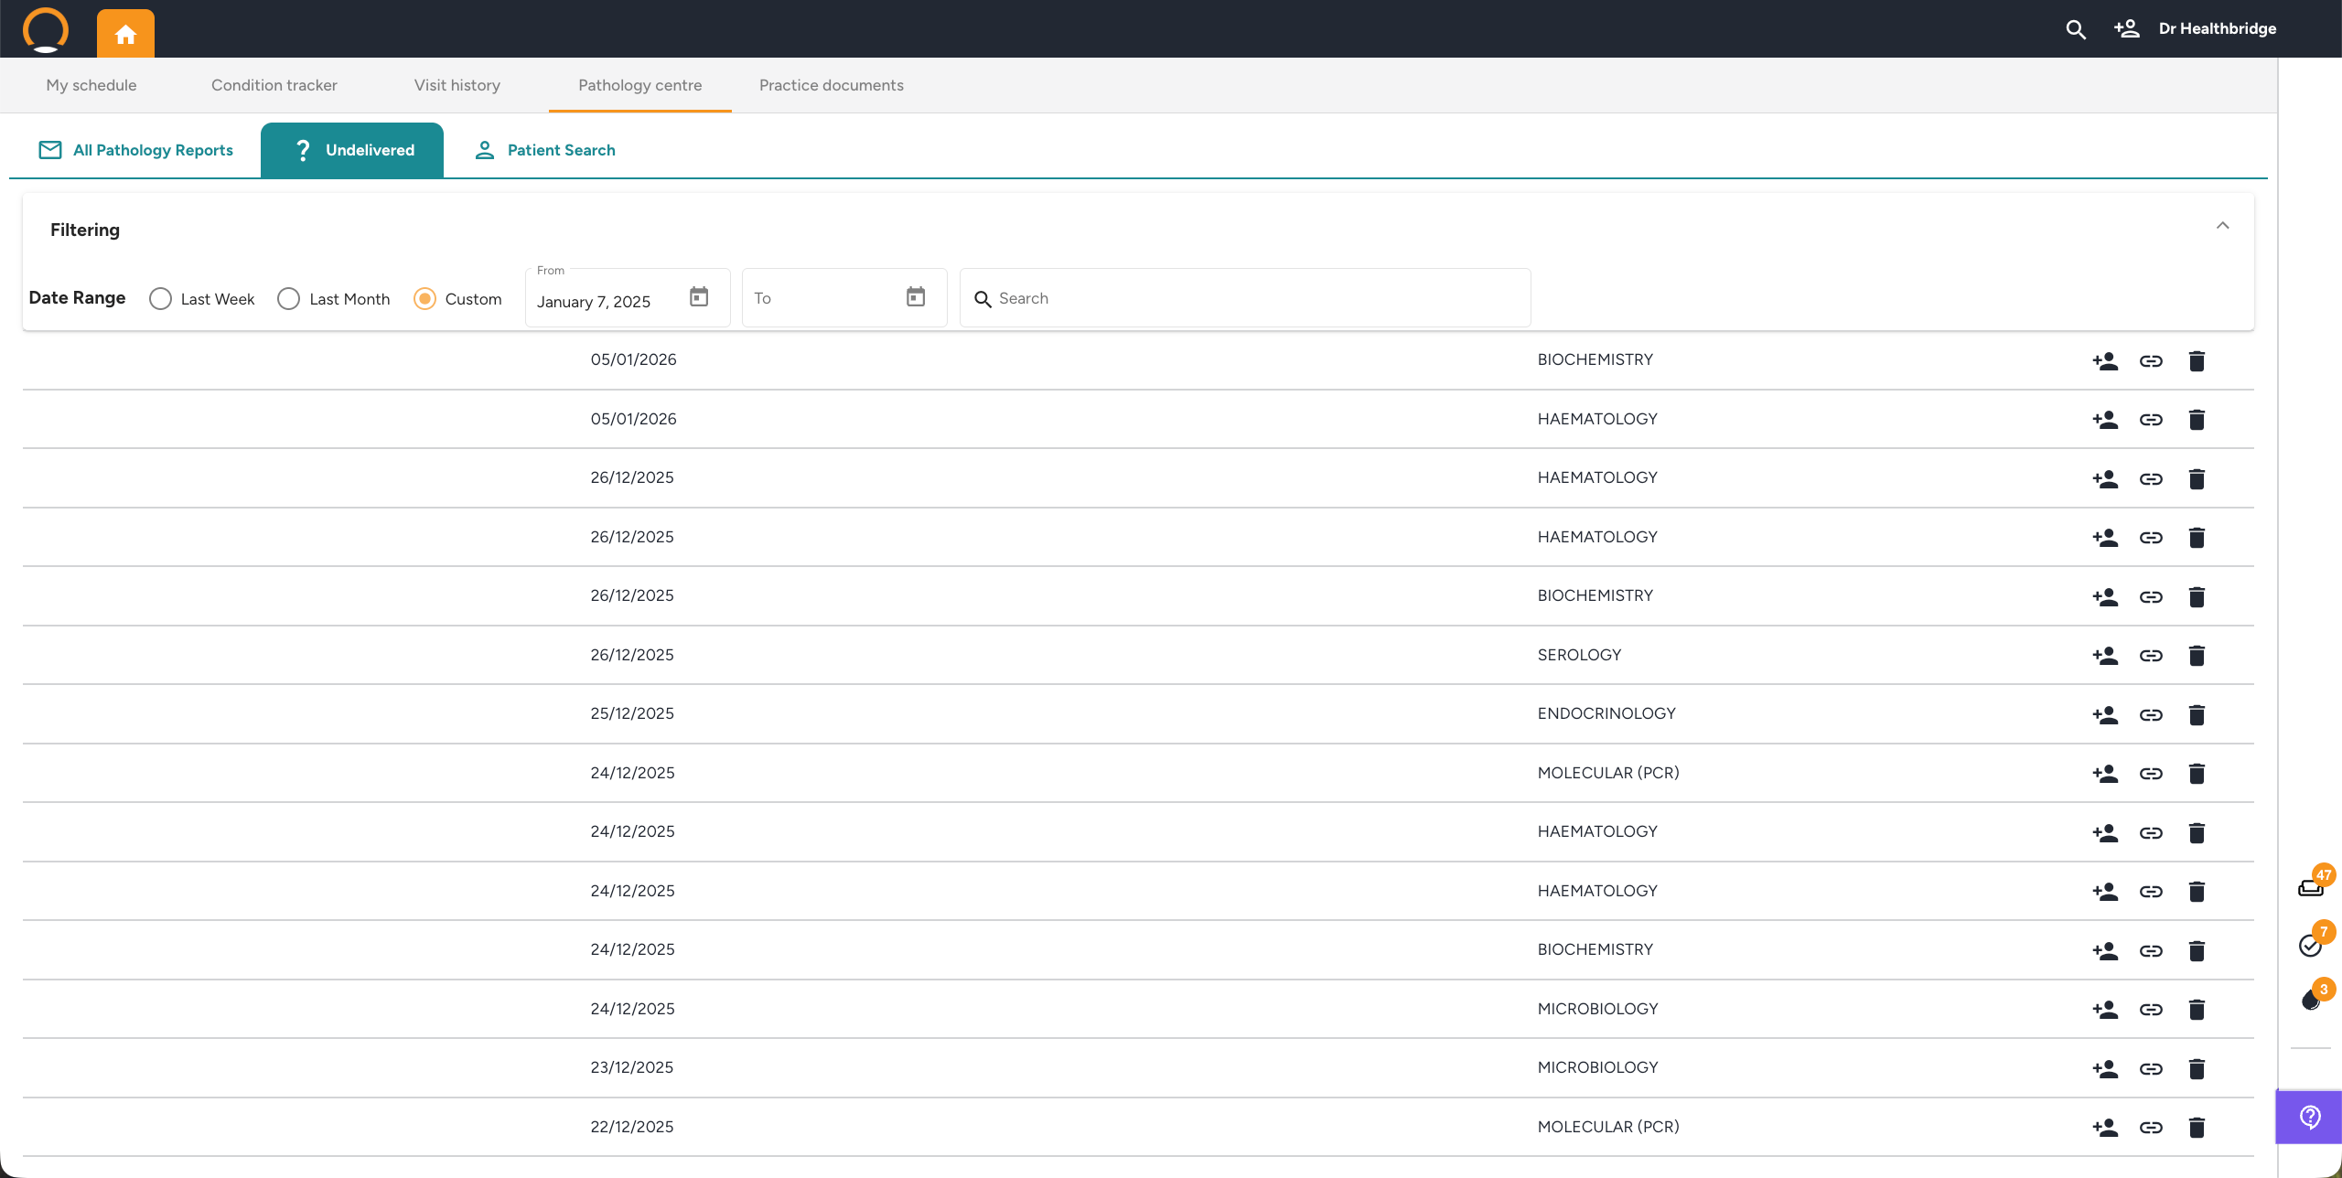
Task: Delete the SEROLOGY report row
Action: pyautogui.click(x=2197, y=656)
